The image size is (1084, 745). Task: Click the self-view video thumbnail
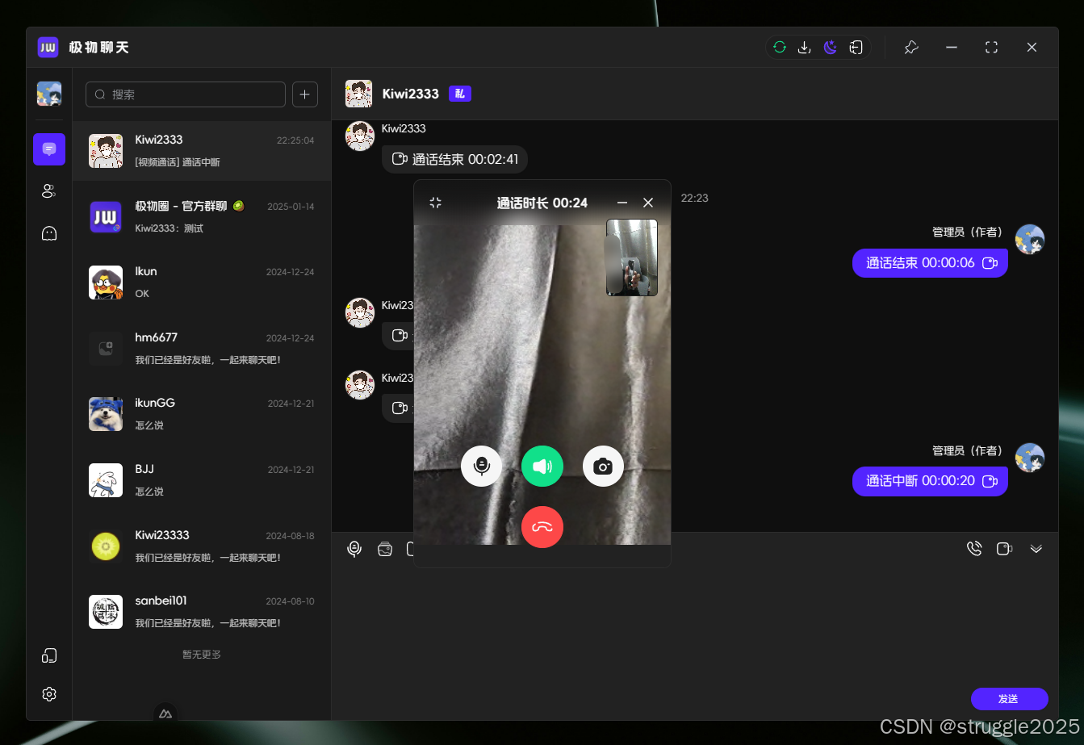632,257
